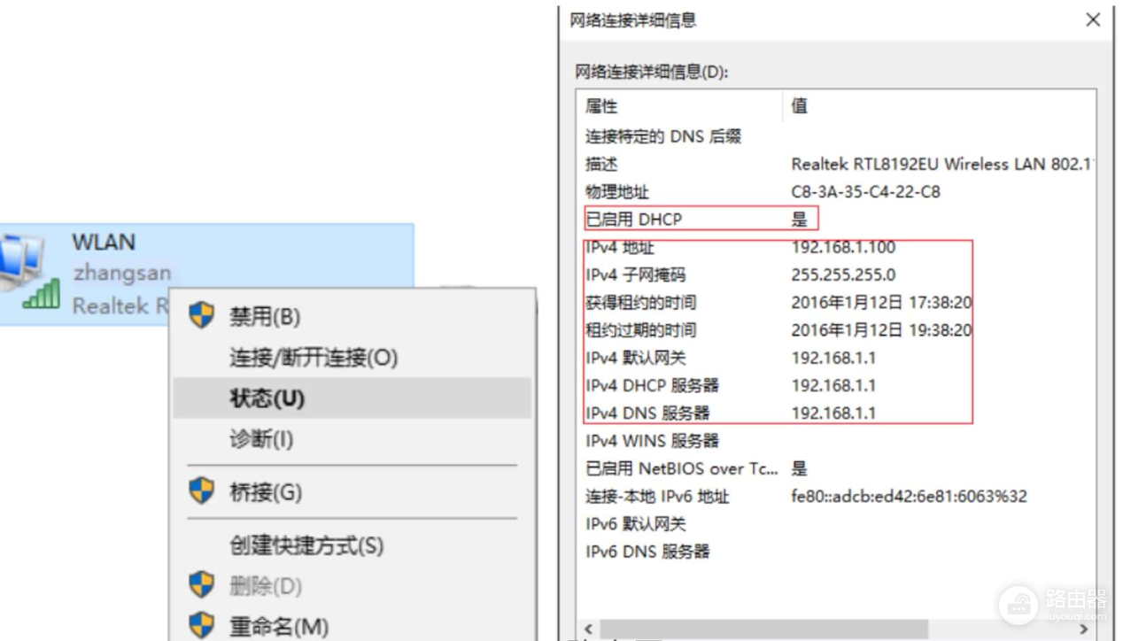
Task: Select the IPv4 WINS 服务器 row
Action: point(836,441)
